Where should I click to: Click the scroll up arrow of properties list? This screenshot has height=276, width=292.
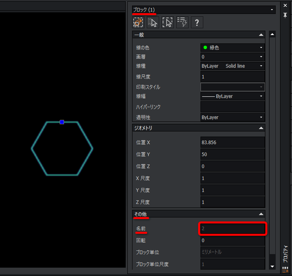coord(272,34)
